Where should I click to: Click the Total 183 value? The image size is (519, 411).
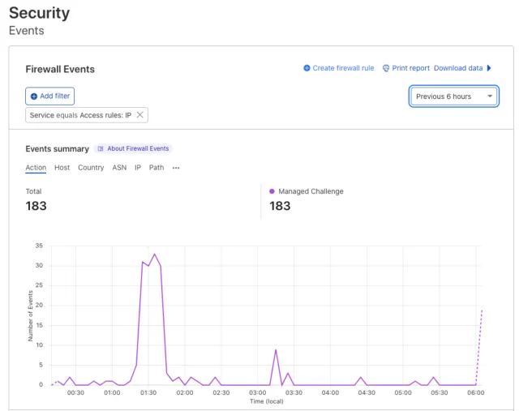[36, 206]
